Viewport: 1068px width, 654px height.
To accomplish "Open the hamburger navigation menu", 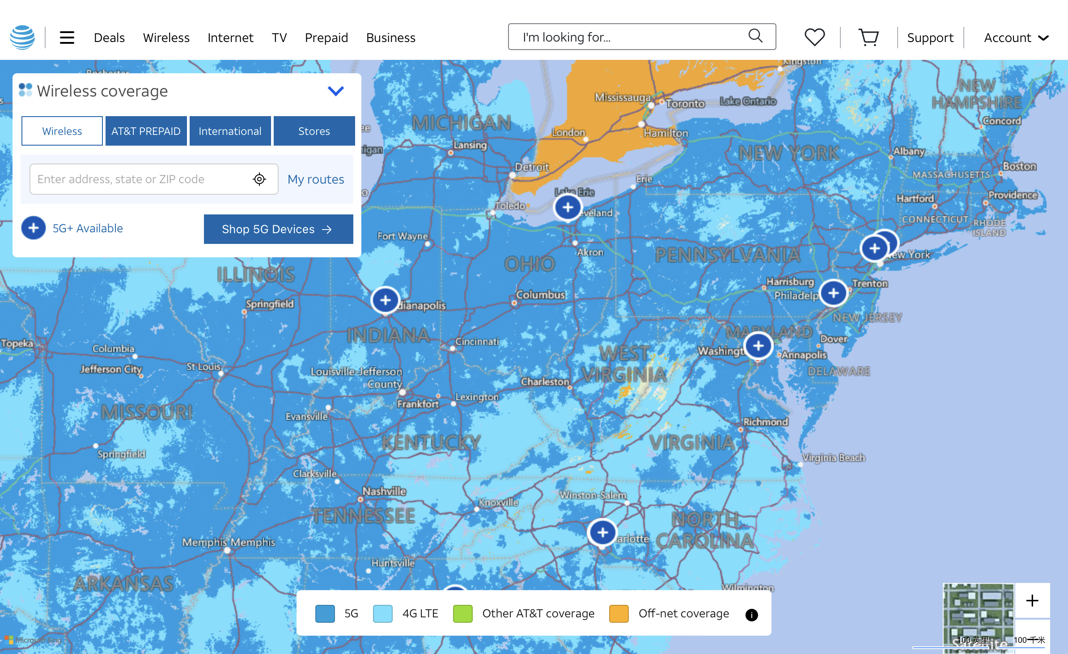I will pos(67,38).
